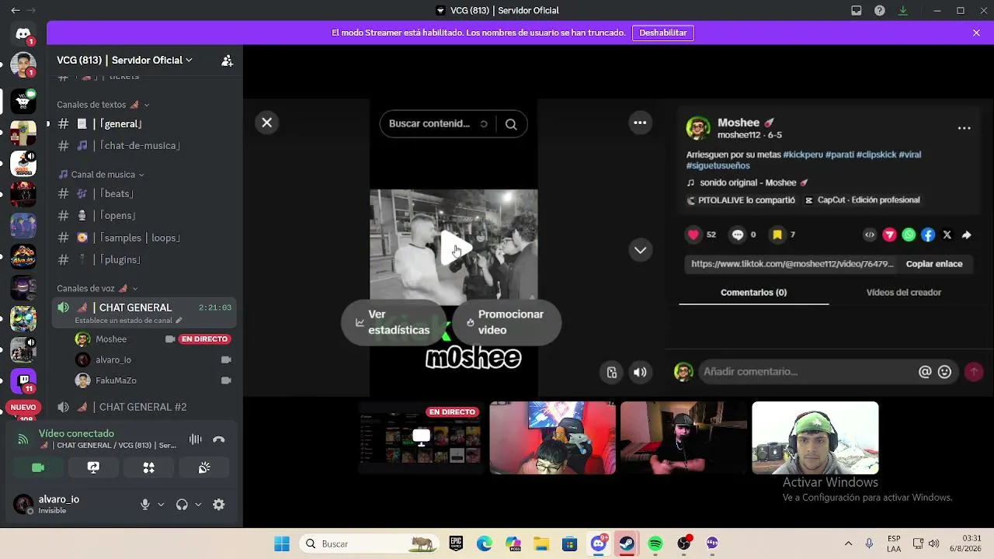The height and width of the screenshot is (559, 994).
Task: Select the live screen share stream thumbnail
Action: [x=421, y=438]
